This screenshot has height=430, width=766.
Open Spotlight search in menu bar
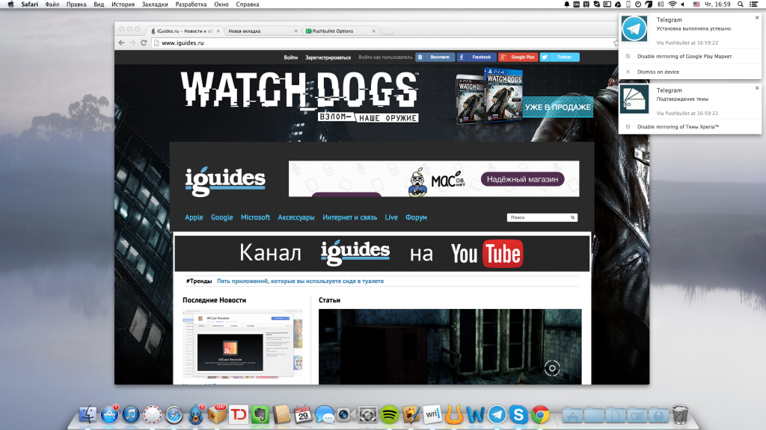coord(741,4)
